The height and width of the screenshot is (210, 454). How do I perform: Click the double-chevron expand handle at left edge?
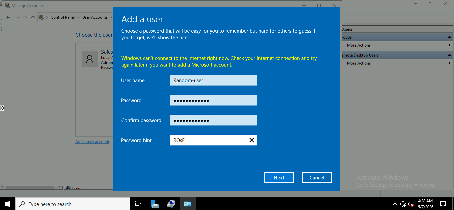point(2,108)
